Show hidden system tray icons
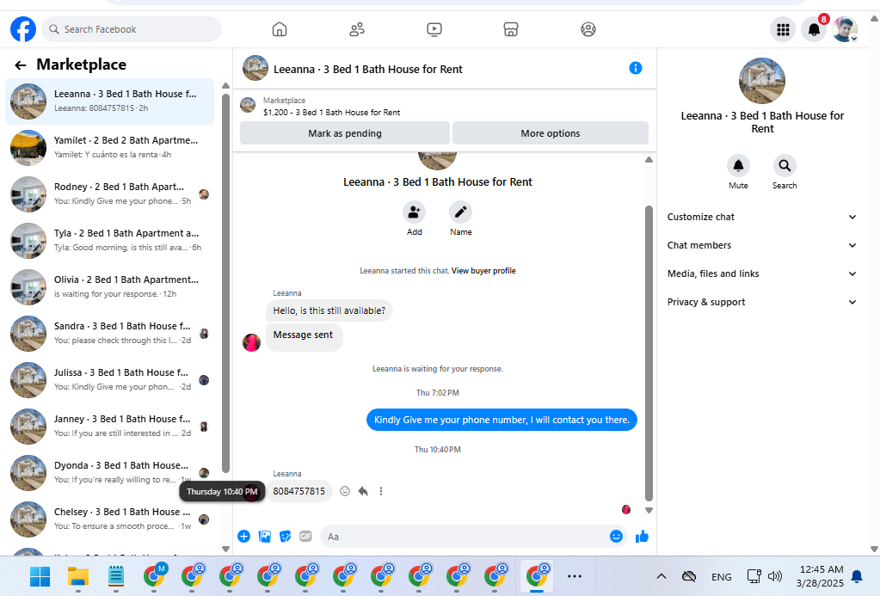 coord(662,576)
